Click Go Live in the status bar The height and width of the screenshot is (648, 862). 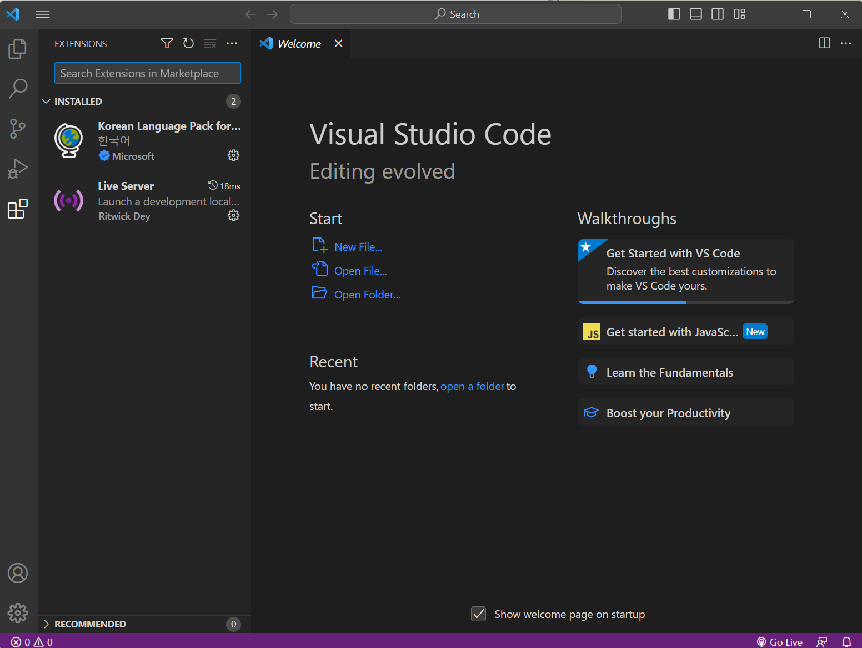780,642
